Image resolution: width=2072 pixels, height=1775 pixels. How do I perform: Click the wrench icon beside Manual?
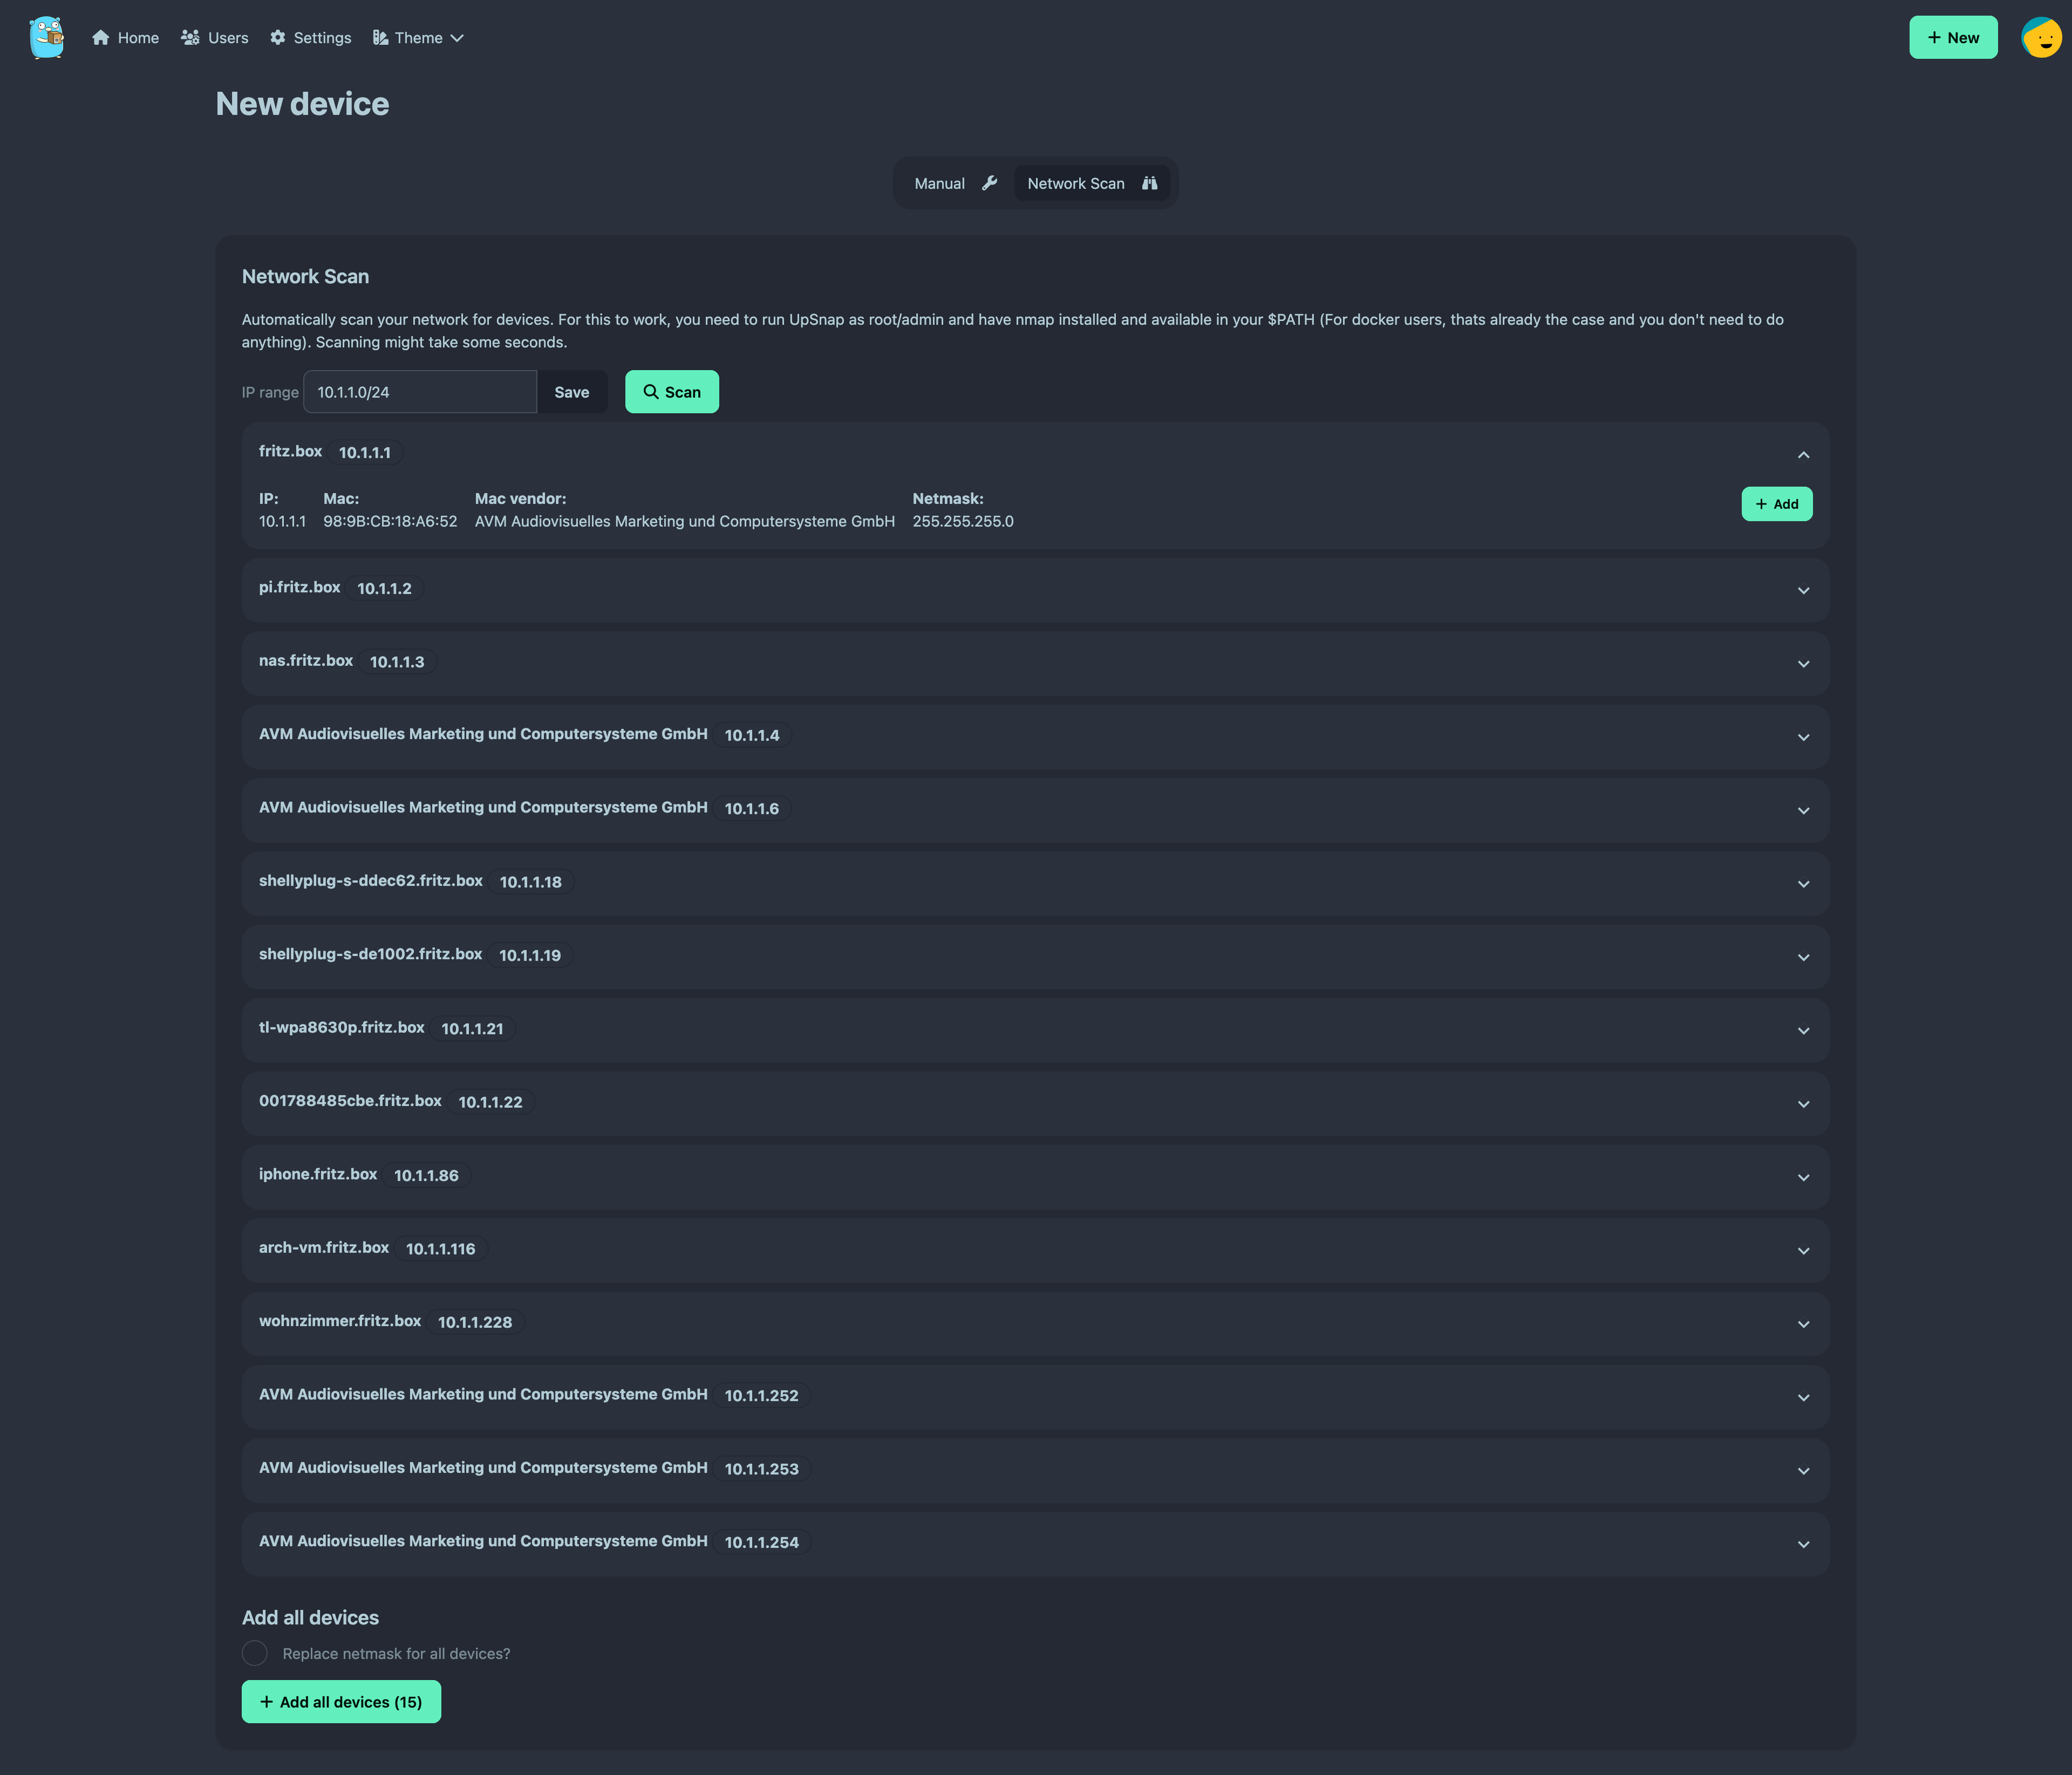(x=989, y=183)
